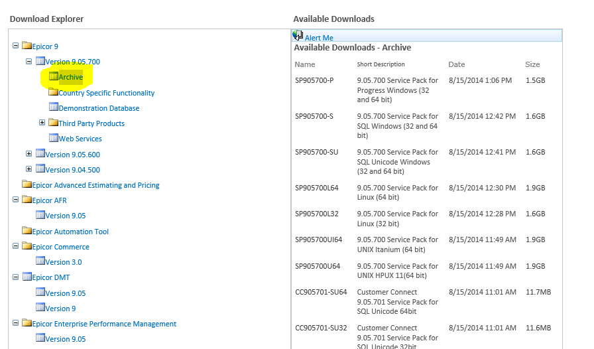Sort by the Name column header
594x349 pixels.
305,64
